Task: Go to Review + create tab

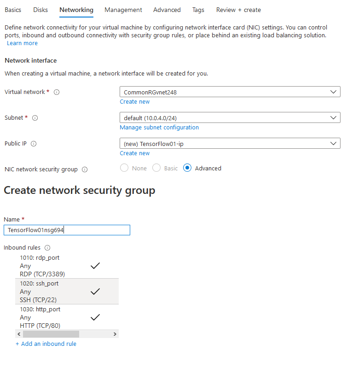Action: click(x=238, y=10)
